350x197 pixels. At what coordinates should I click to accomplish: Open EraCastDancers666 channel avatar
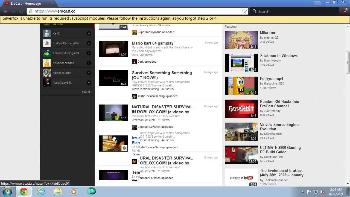click(x=47, y=43)
